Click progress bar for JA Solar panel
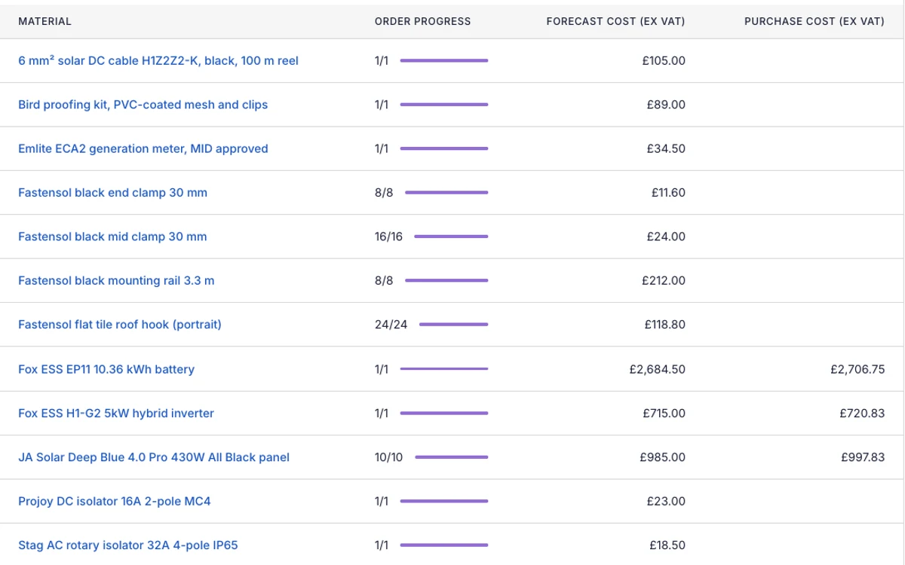The image size is (905, 565). click(452, 457)
